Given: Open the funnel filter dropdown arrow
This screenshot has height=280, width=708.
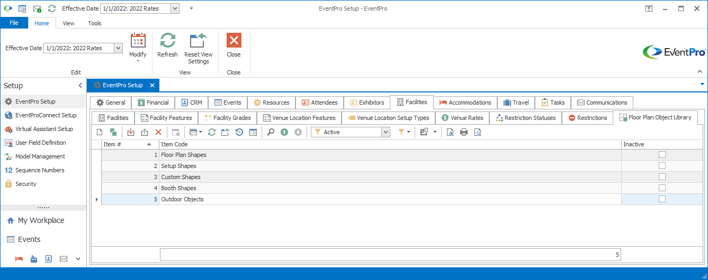Looking at the screenshot, I should pyautogui.click(x=408, y=132).
